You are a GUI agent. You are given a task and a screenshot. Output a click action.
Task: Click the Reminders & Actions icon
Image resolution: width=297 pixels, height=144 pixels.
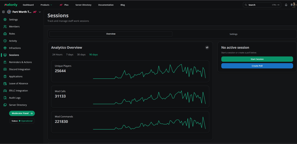click(x=5, y=62)
